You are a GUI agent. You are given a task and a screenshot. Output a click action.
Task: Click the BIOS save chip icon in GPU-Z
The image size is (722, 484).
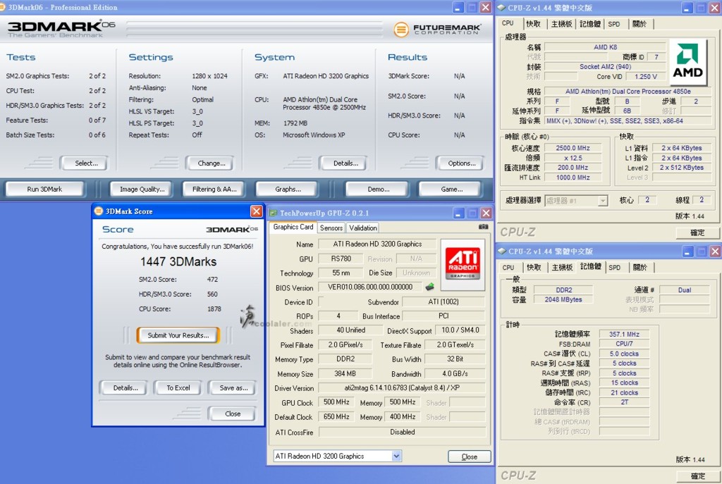[x=429, y=287]
